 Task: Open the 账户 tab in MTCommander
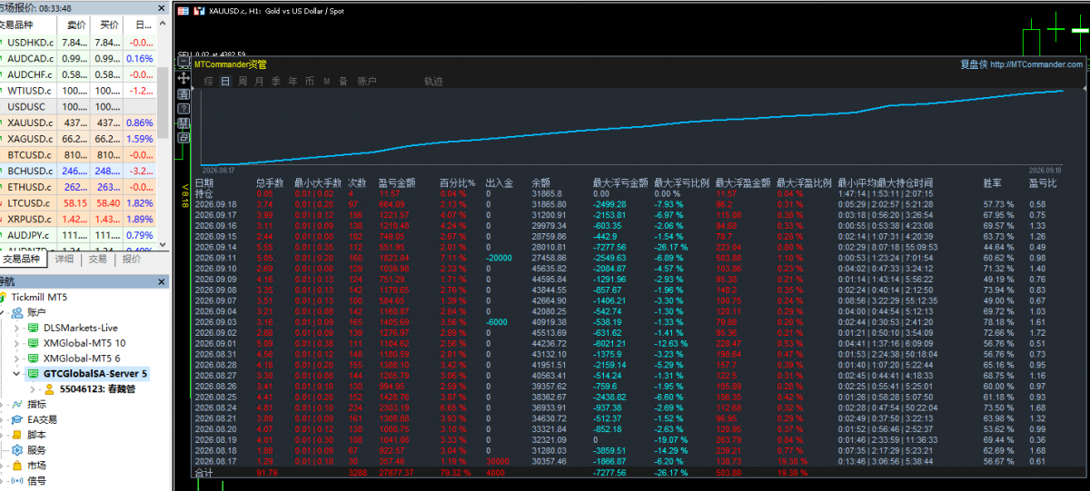367,81
